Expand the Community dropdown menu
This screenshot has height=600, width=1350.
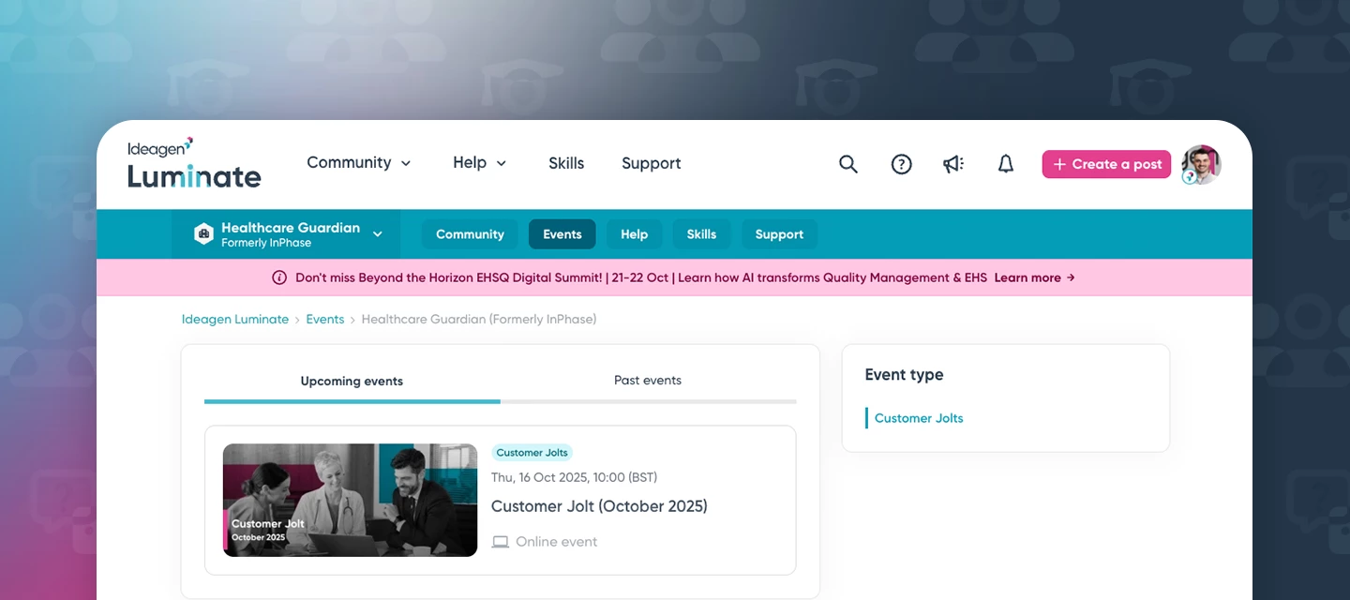359,163
